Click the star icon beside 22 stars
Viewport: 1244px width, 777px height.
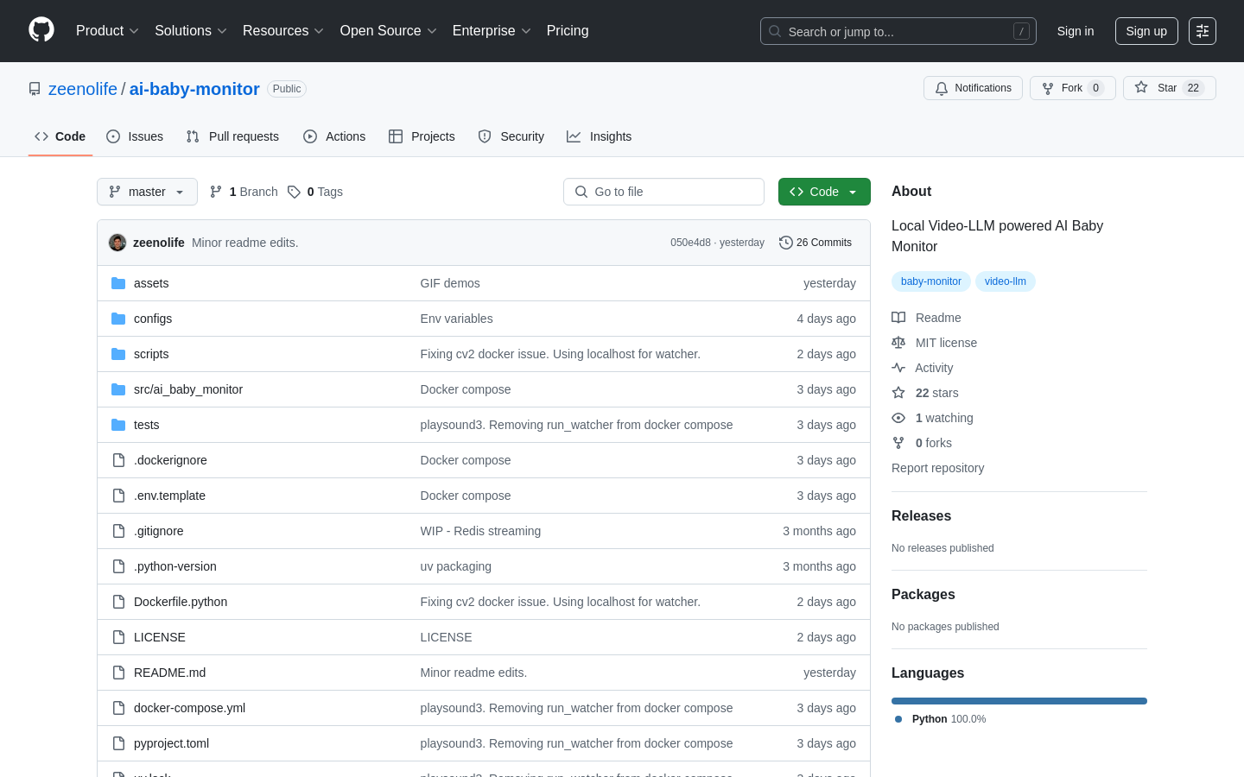coord(898,393)
